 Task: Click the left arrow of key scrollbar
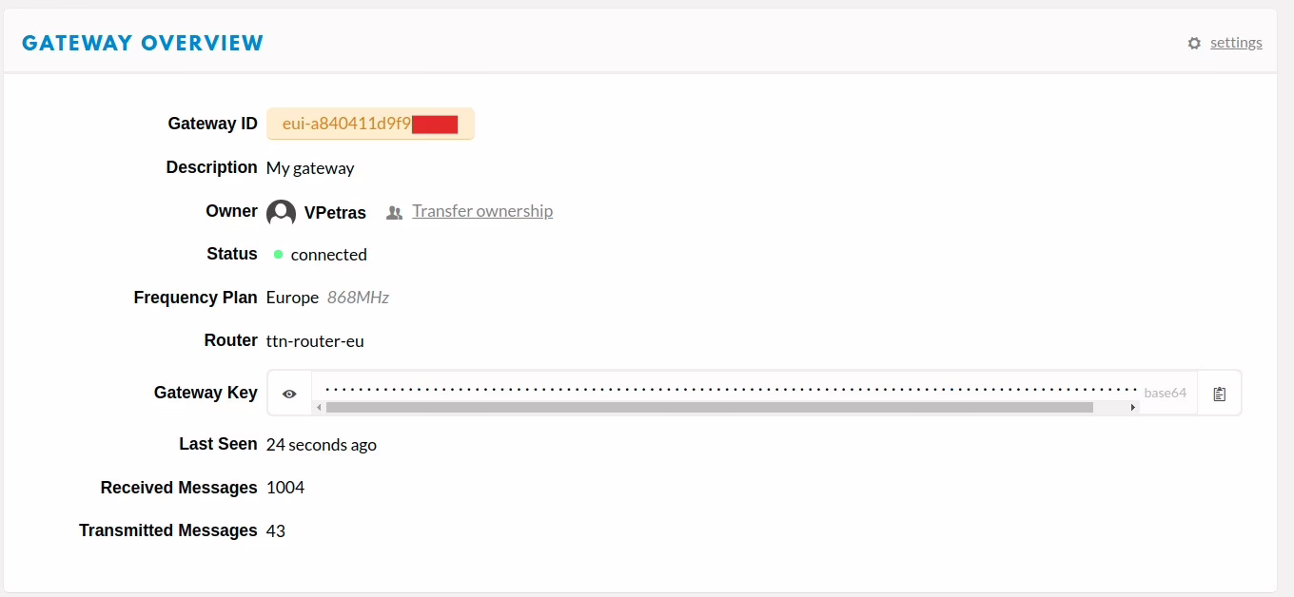coord(320,407)
